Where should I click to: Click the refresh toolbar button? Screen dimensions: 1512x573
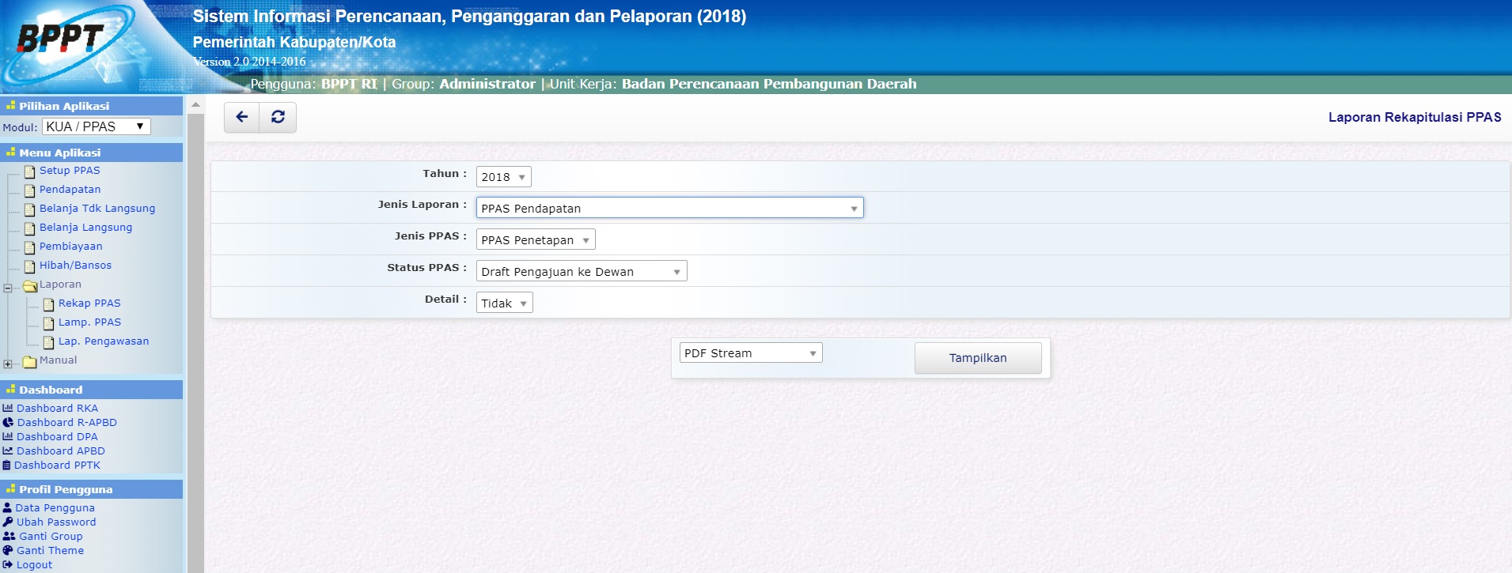coord(278,117)
